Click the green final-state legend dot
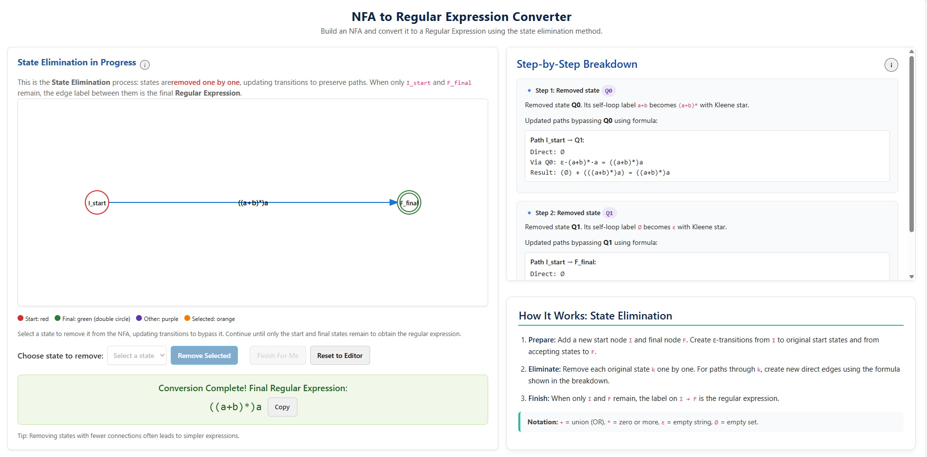927x457 pixels. click(57, 318)
